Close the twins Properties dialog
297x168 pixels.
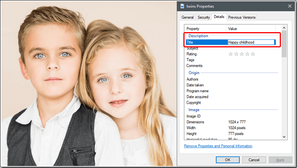click(x=290, y=6)
